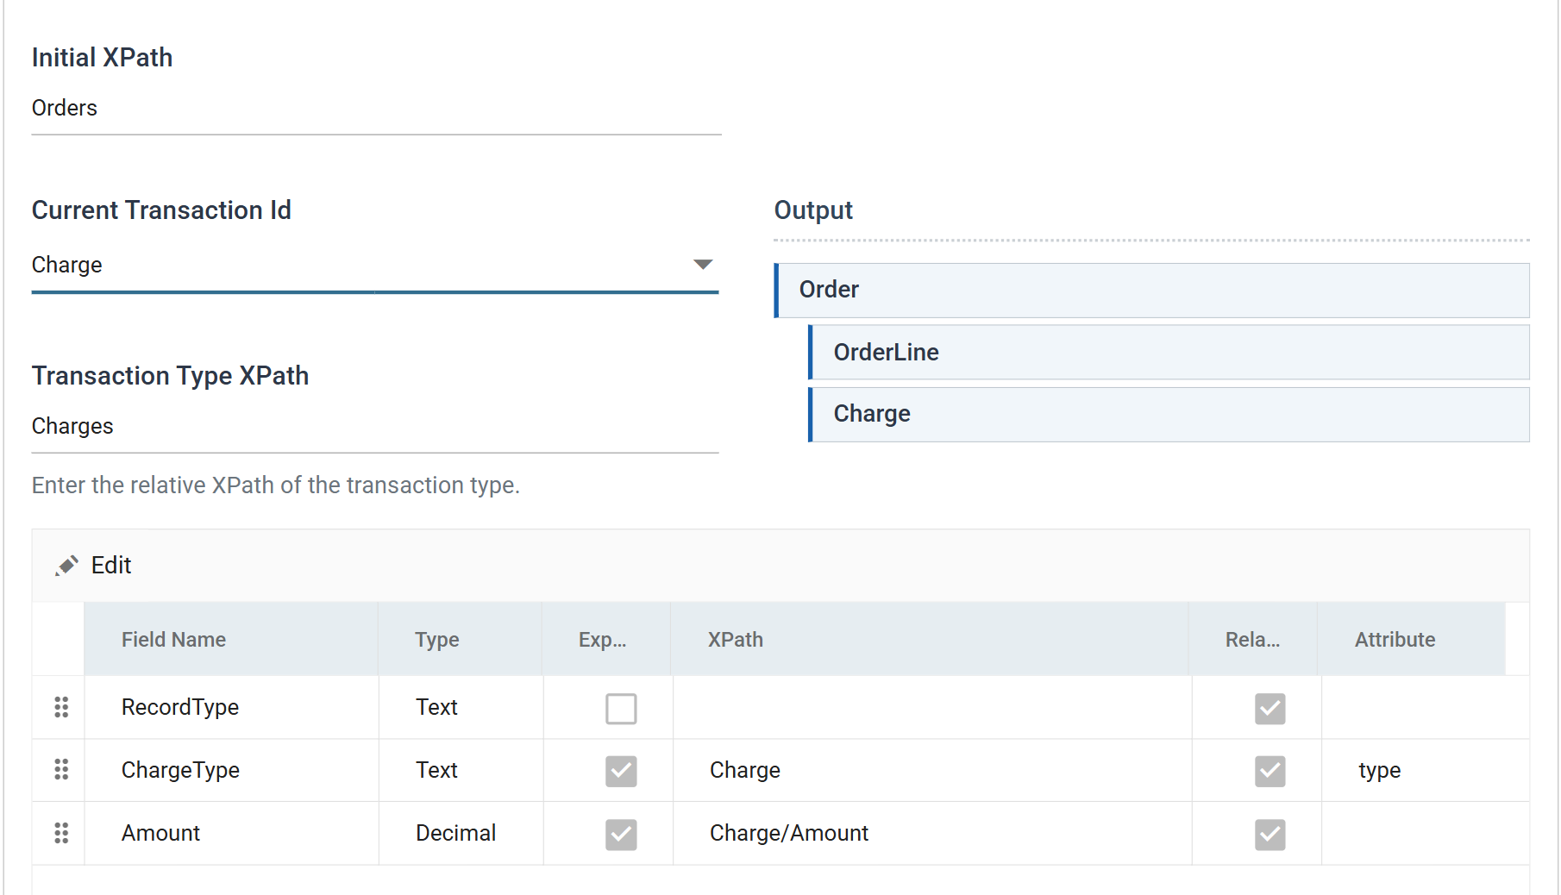Select the ChargeType field name cell
Screen dimensions: 1561x895
(x=231, y=770)
